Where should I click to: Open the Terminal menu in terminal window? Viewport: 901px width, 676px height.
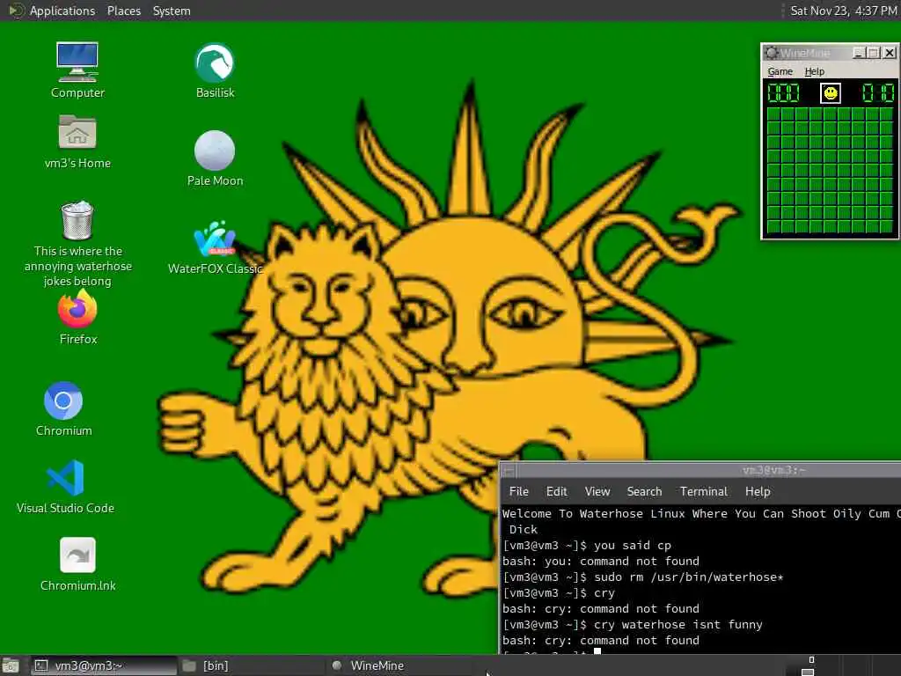(703, 491)
